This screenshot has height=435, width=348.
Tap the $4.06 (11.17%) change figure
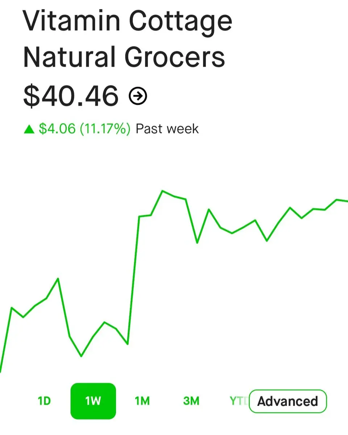(x=84, y=129)
